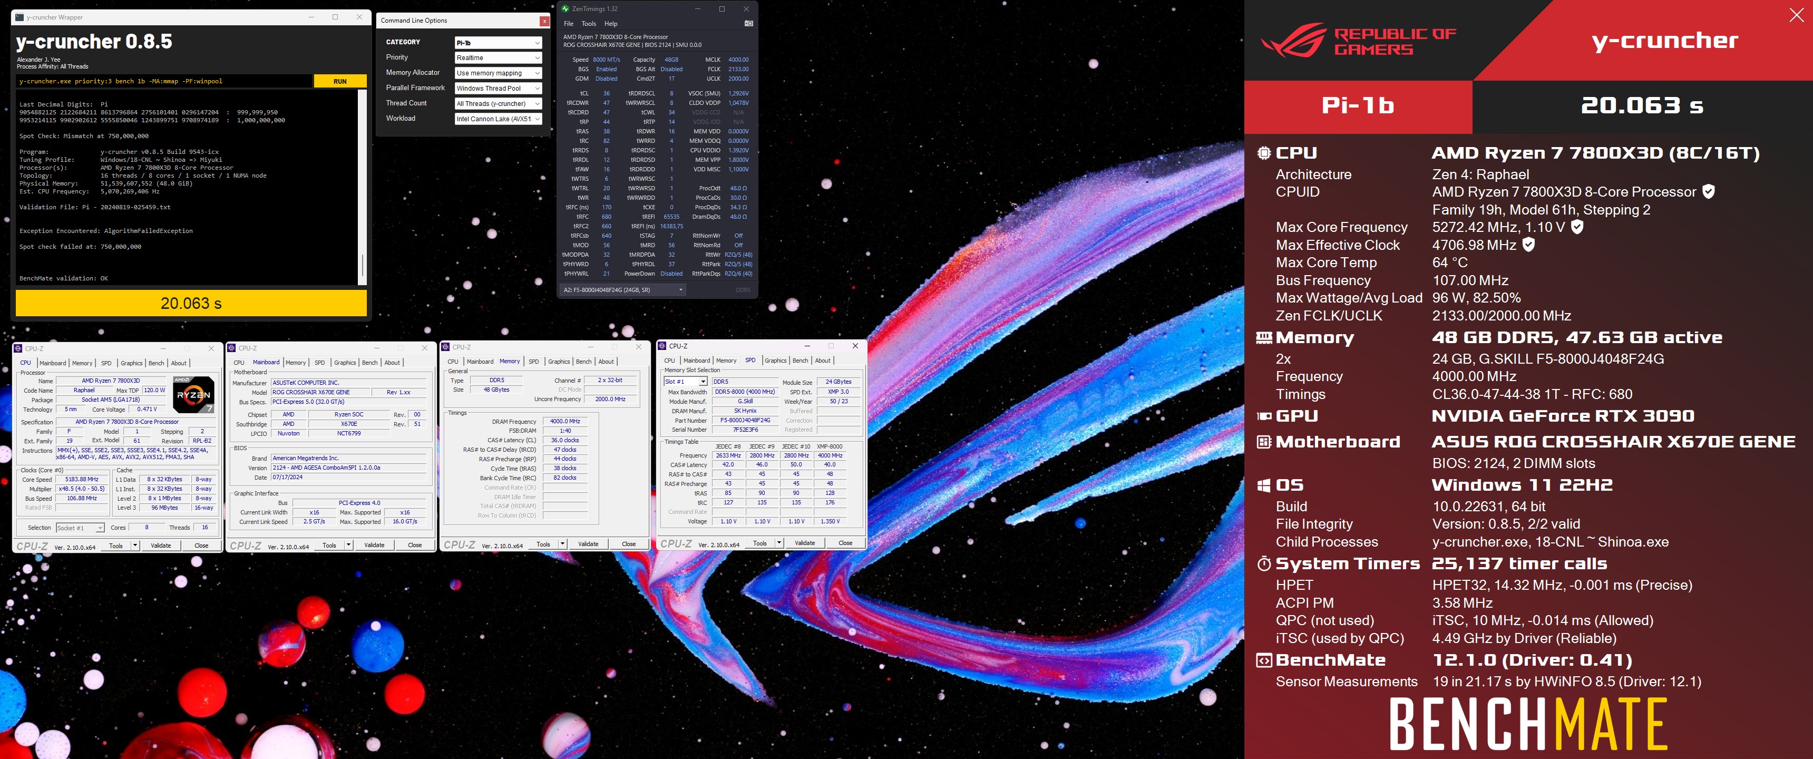Click the Motherboard icon in BenchMate
Image resolution: width=1813 pixels, height=759 pixels.
[x=1264, y=442]
